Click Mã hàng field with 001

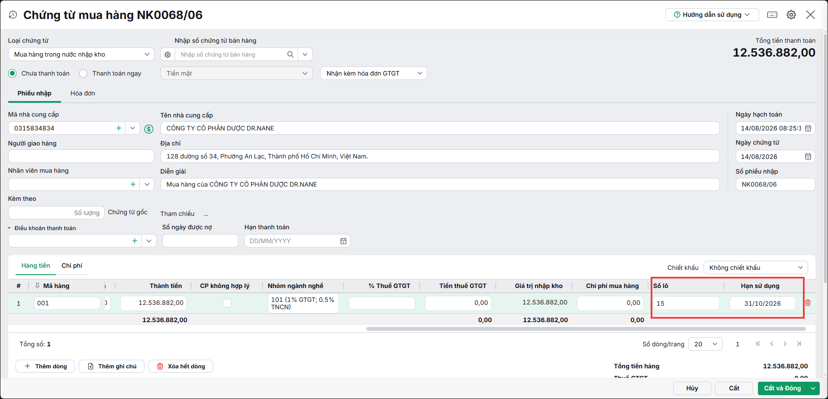pos(67,303)
